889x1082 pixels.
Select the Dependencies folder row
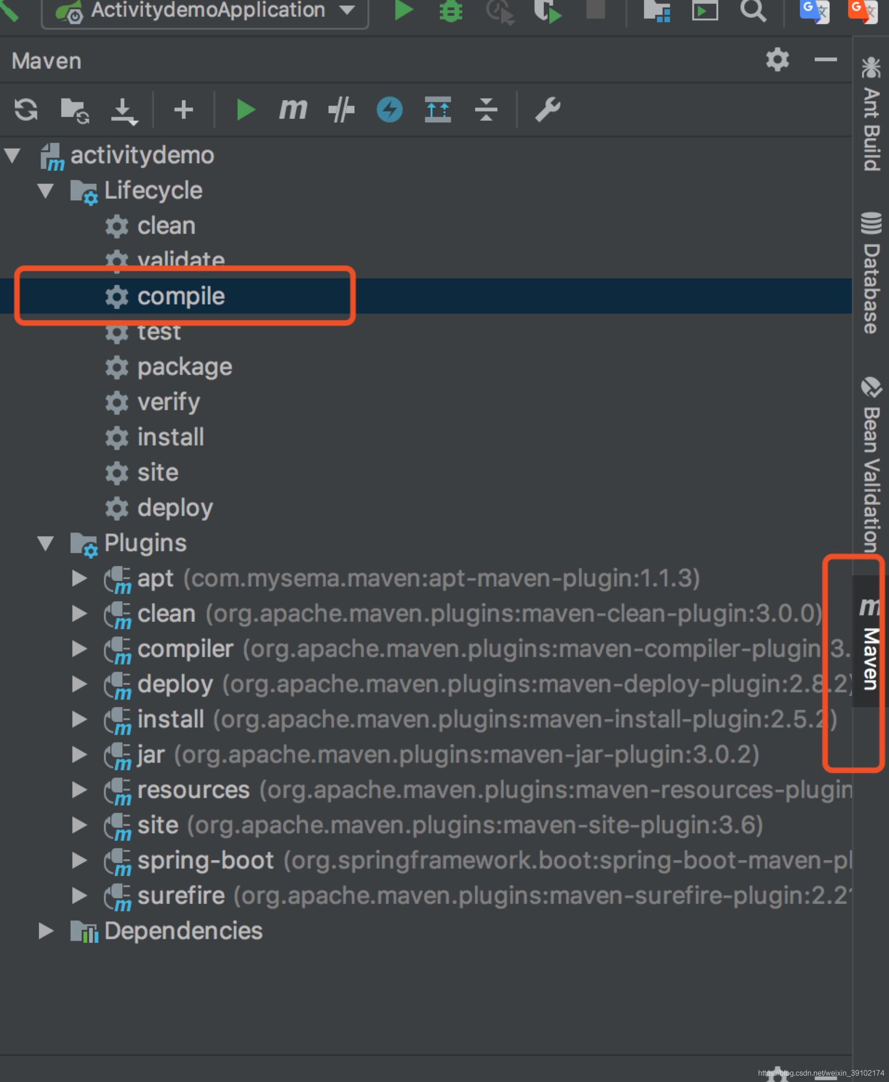click(426, 930)
